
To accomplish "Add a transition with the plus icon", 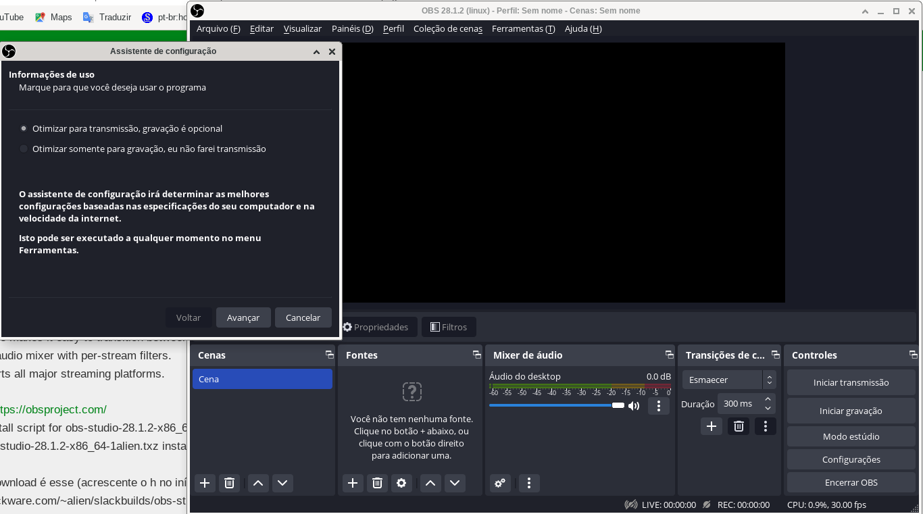I will click(x=711, y=426).
